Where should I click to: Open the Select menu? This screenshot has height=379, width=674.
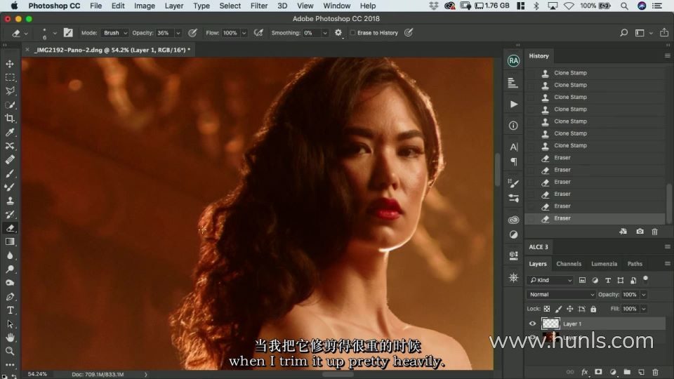click(230, 6)
